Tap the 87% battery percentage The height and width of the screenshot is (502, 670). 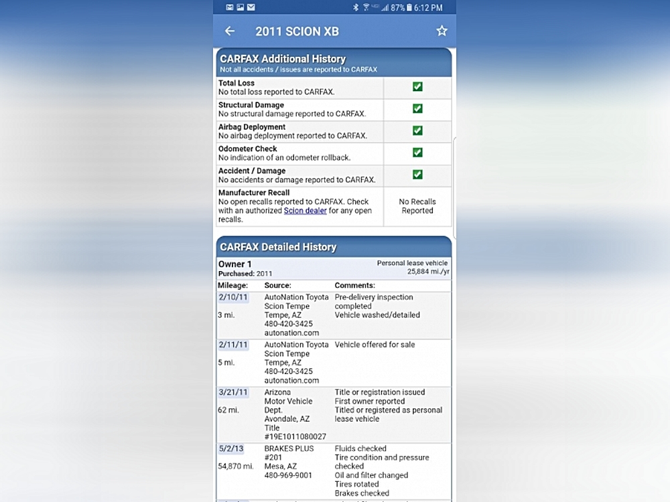tap(397, 7)
